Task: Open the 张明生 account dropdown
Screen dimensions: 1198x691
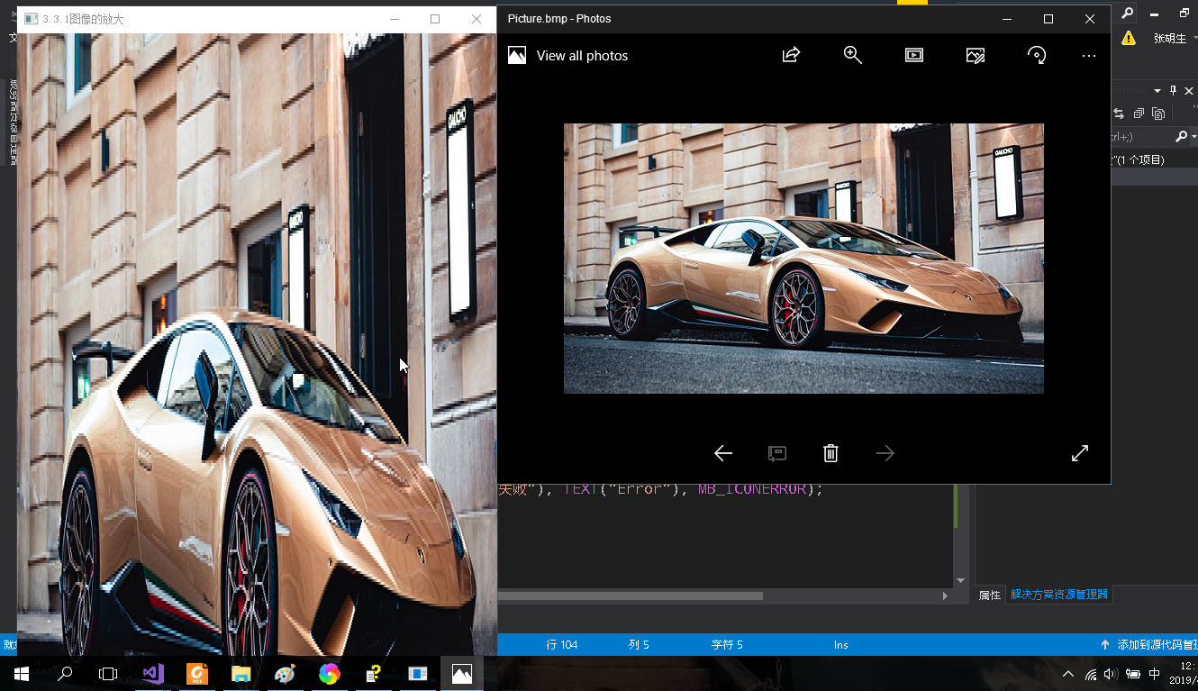Action: (1175, 38)
